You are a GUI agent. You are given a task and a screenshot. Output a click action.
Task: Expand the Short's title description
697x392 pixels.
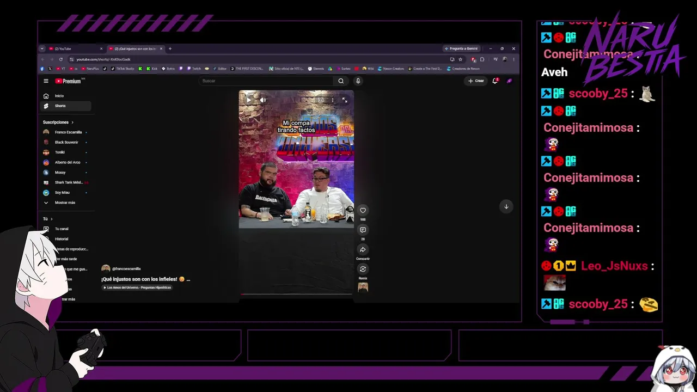145,279
